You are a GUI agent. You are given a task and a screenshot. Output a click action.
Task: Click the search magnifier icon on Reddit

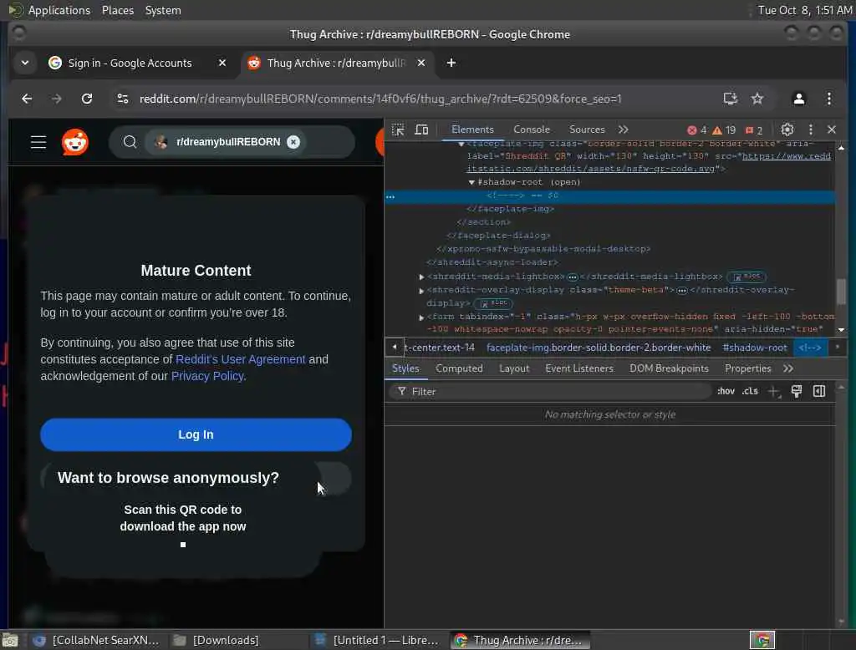coord(130,142)
